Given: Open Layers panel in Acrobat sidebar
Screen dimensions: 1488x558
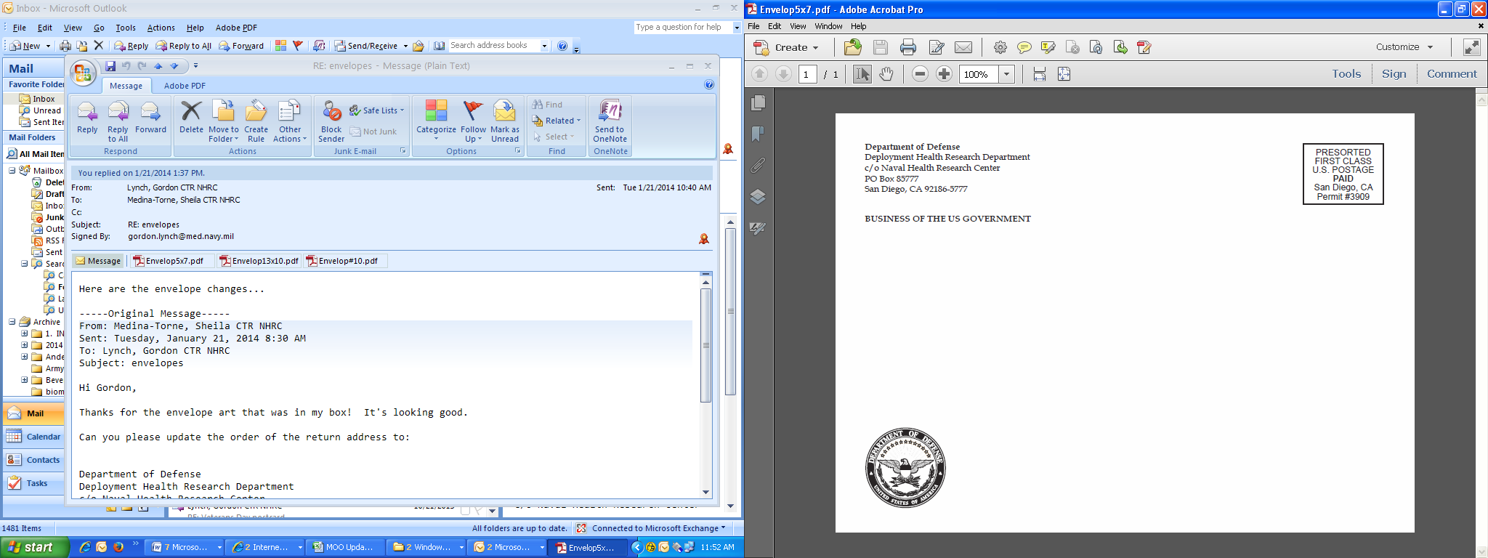Looking at the screenshot, I should pyautogui.click(x=758, y=197).
